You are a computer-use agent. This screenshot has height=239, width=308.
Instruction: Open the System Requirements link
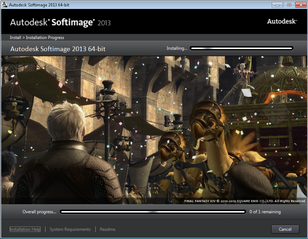(70, 229)
